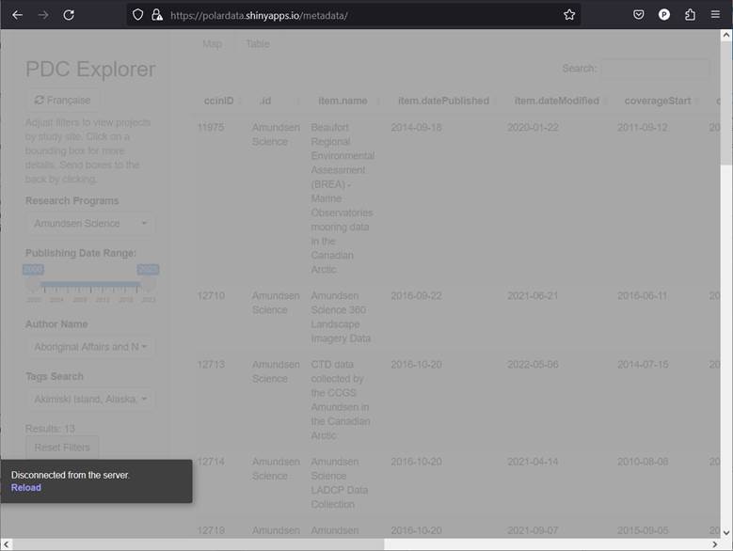Click the vertical scrollbar up arrow
733x551 pixels.
tap(726, 35)
